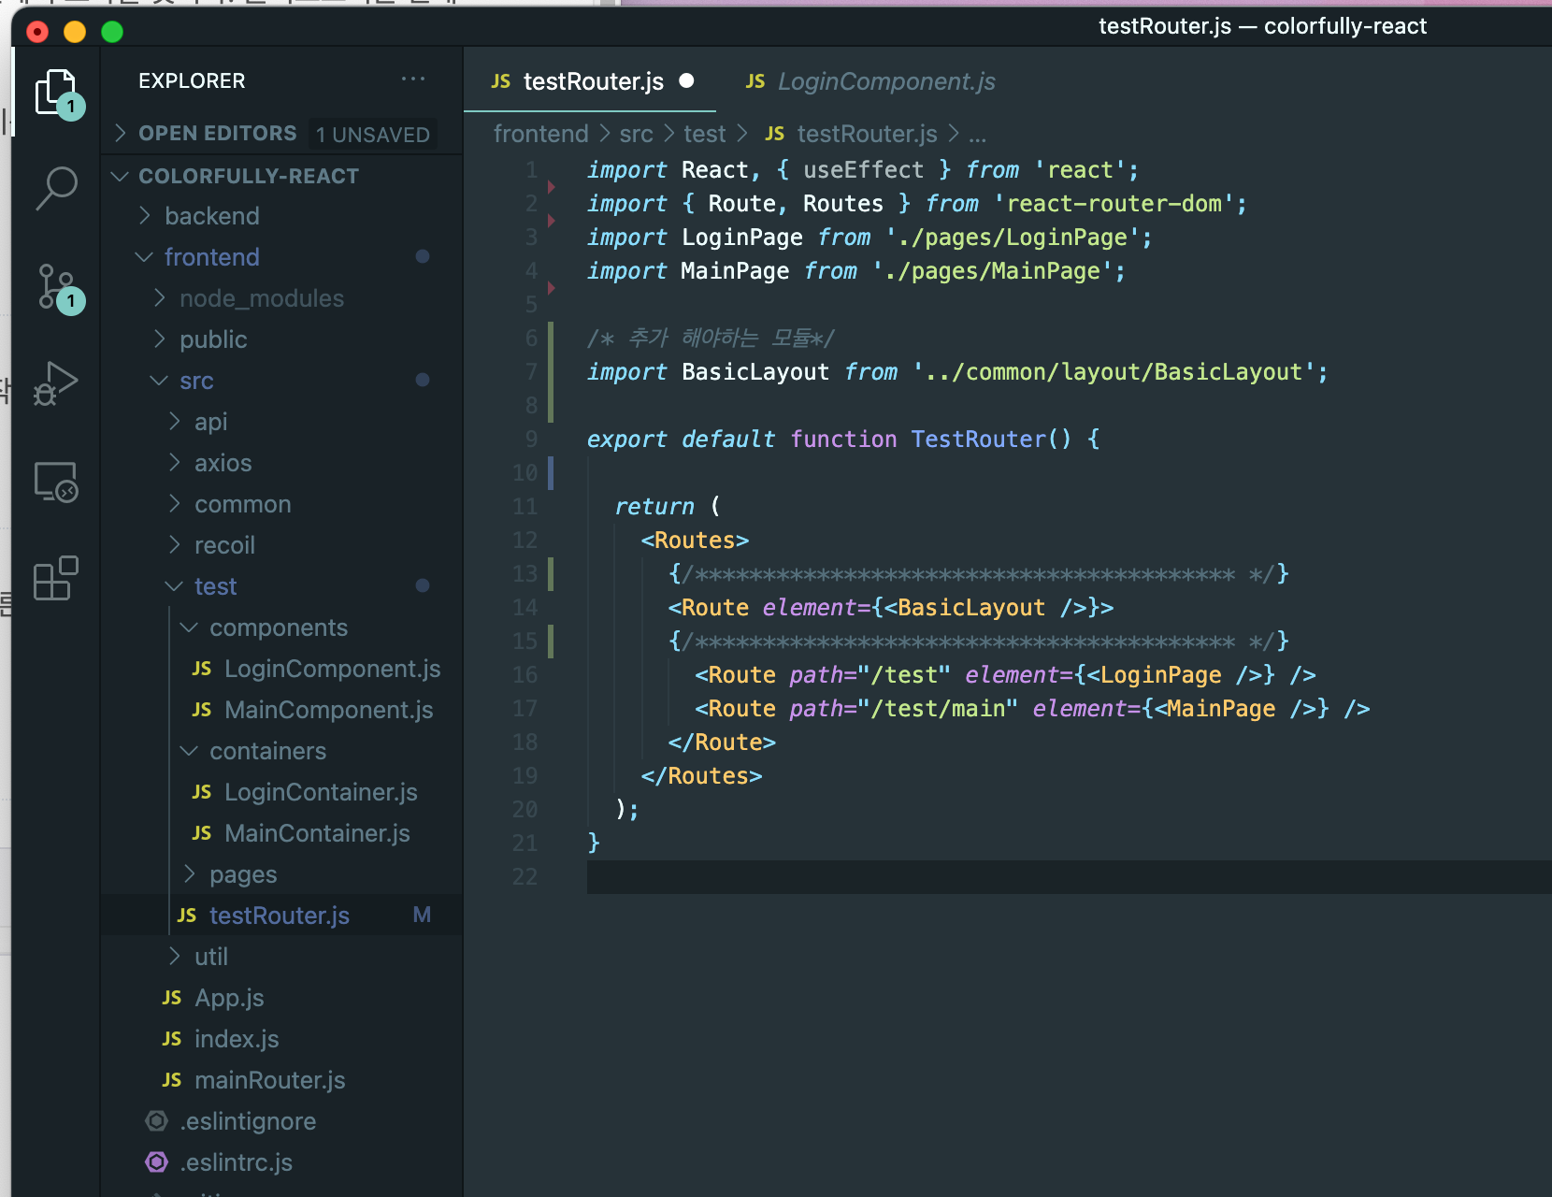
Task: Open the Extensions view icon
Action: tap(56, 578)
